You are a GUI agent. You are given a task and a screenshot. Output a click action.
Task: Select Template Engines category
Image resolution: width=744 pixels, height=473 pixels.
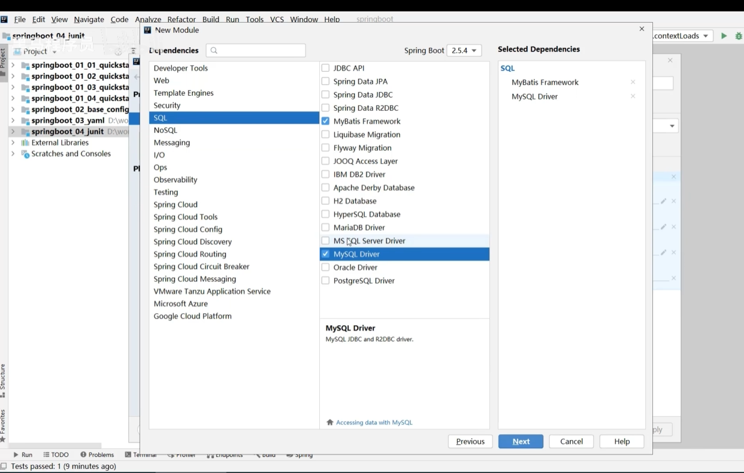[x=234, y=93]
